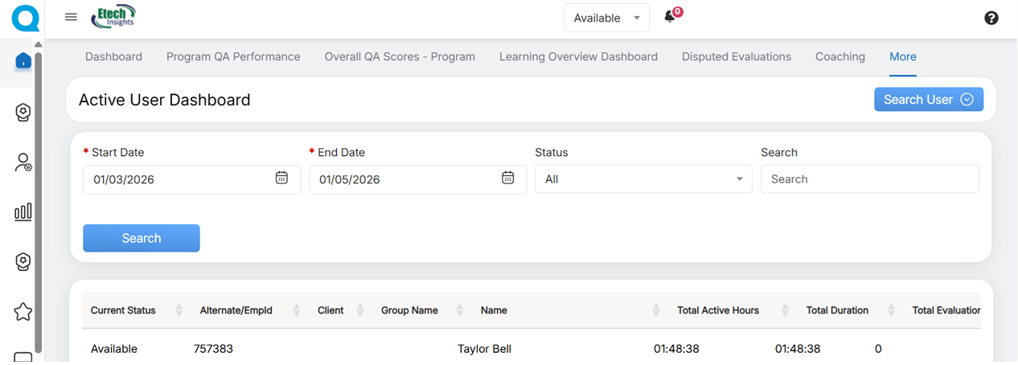Open the Start Date calendar picker
The height and width of the screenshot is (365, 1018).
pyautogui.click(x=281, y=178)
